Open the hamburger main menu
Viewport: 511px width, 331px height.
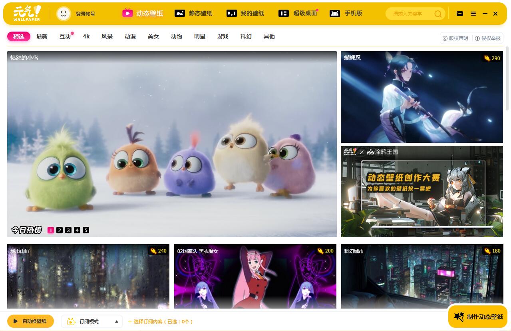473,14
